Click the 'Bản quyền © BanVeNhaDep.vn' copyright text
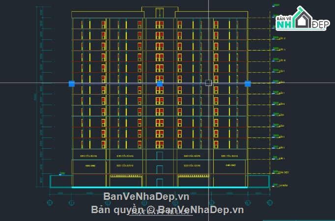The width and height of the screenshot is (335, 221). pos(167,210)
